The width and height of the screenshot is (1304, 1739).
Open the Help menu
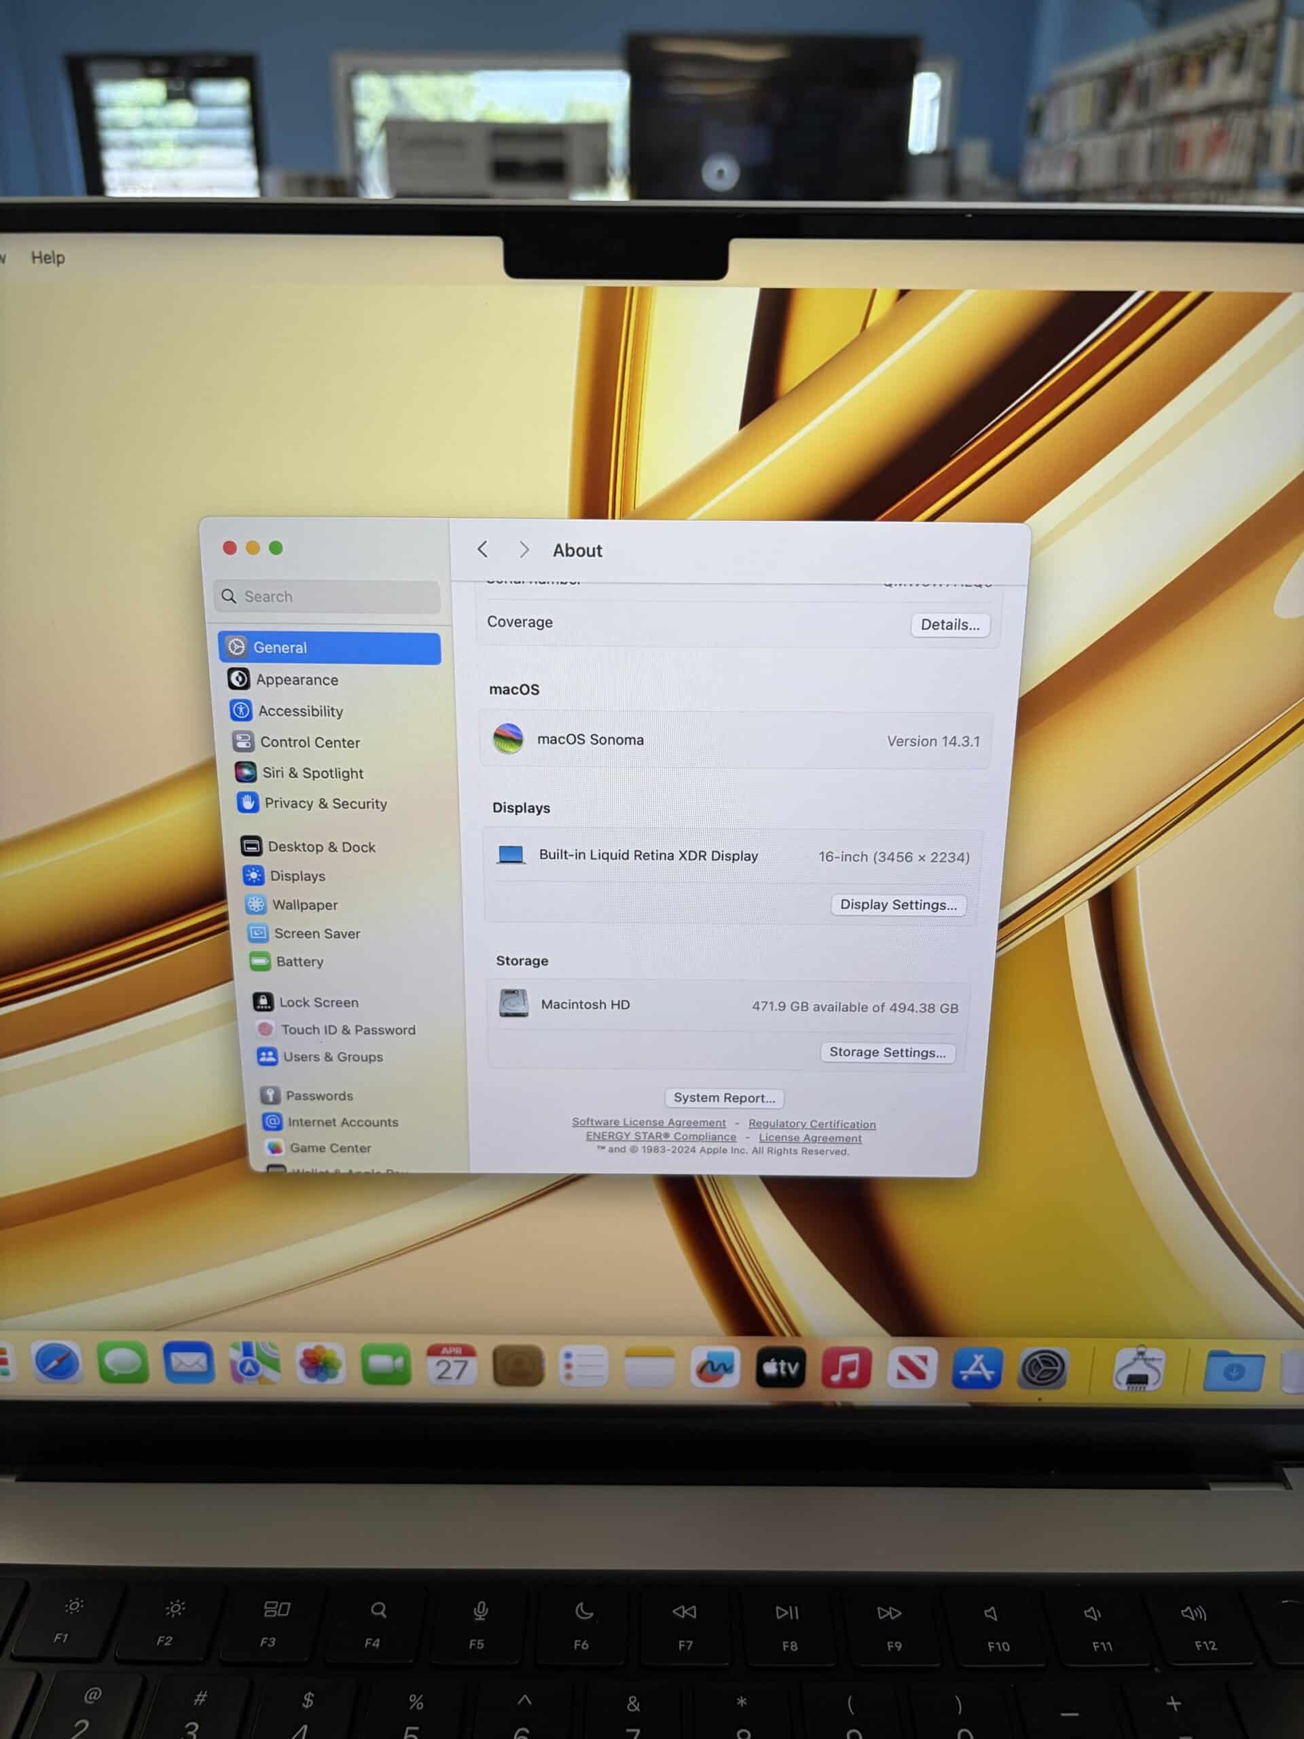pos(48,258)
